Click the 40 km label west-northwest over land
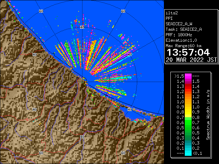Screen dimensions: 219x164 pos(35,55)
